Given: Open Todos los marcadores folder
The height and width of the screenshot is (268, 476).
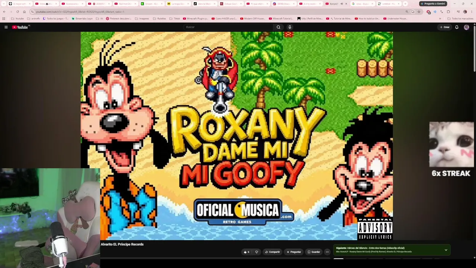Looking at the screenshot, I should [x=460, y=19].
